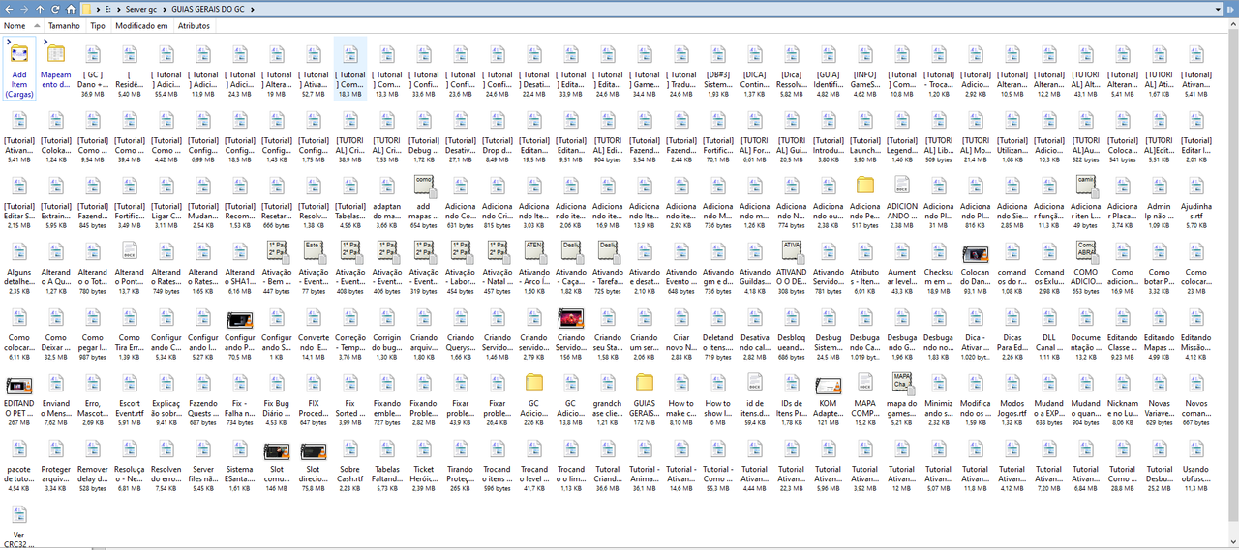Select the '[Tutorial] Legend...' file
The width and height of the screenshot is (1239, 550).
pyautogui.click(x=902, y=133)
